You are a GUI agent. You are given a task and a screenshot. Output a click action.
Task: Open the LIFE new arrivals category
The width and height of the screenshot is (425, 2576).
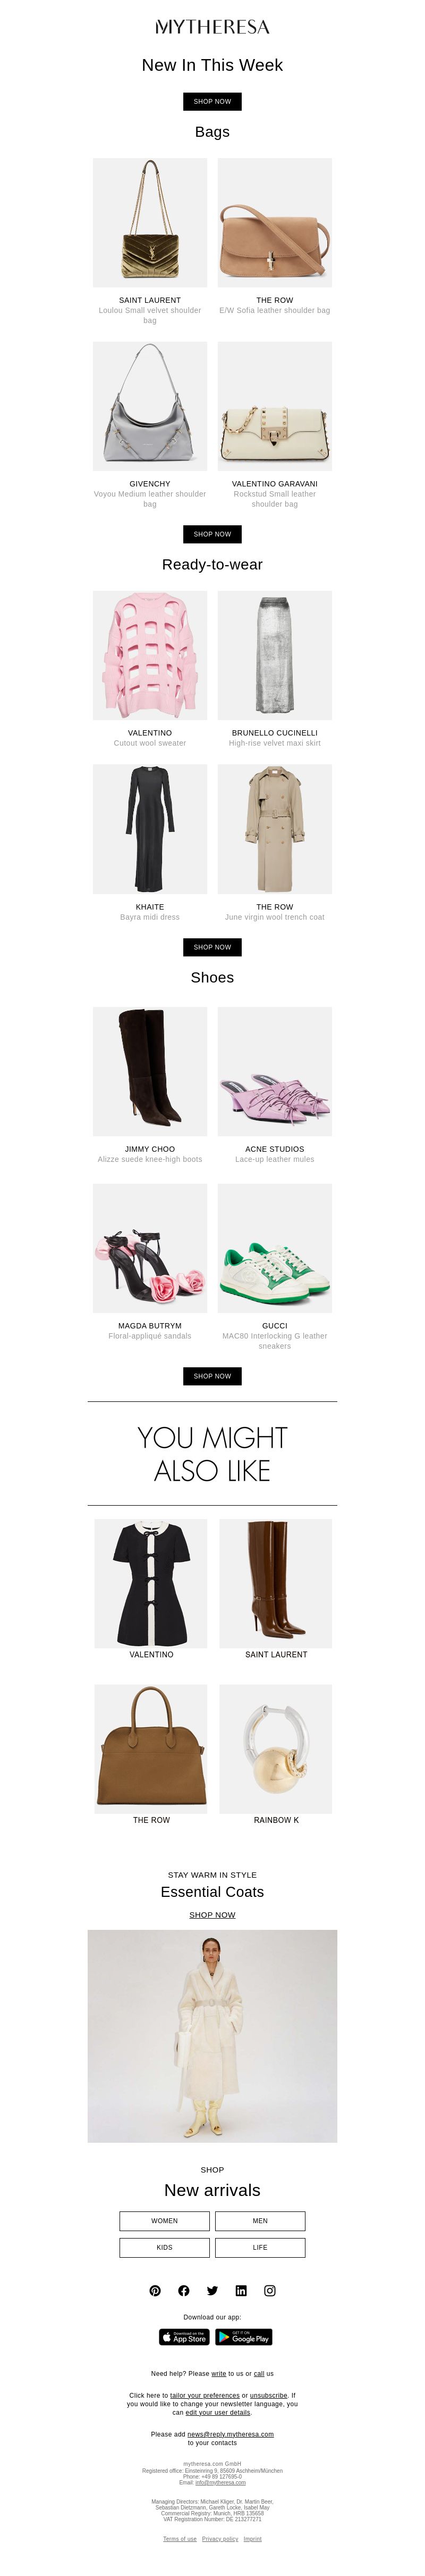260,2247
